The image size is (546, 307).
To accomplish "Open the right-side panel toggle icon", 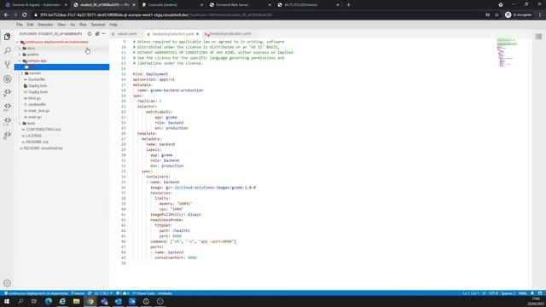I will point(538,37).
